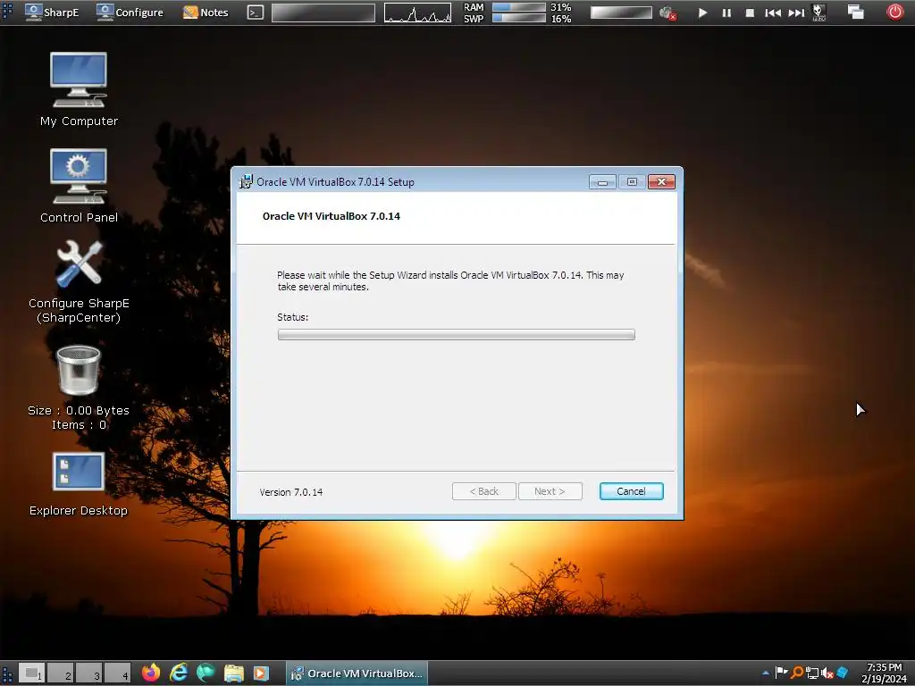Expand the hidden tray icons arrow

(765, 673)
